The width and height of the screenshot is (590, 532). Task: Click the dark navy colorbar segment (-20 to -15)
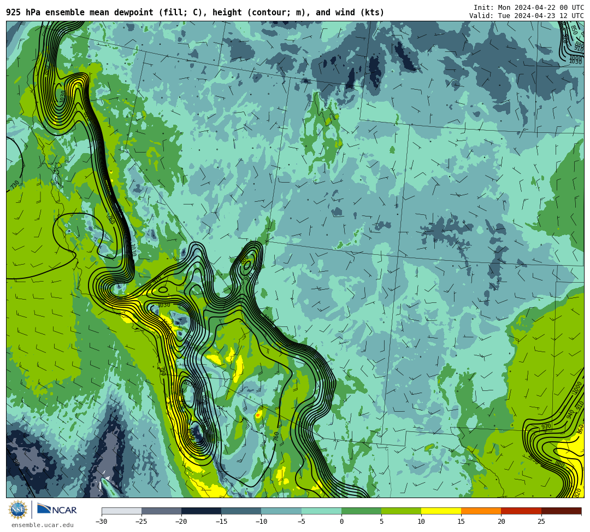201,511
